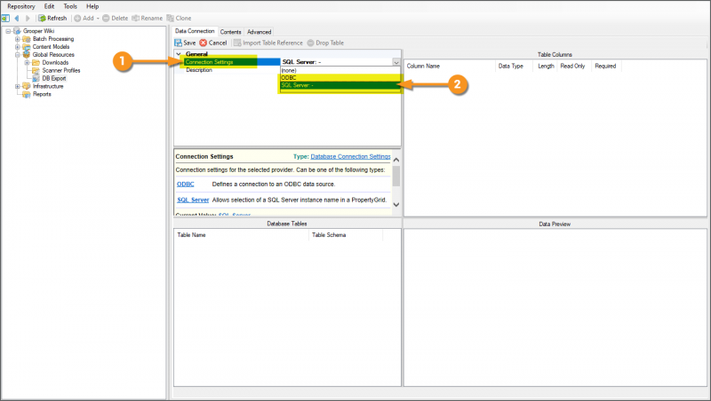Open the Connection Settings dropdown arrow

[x=395, y=62]
